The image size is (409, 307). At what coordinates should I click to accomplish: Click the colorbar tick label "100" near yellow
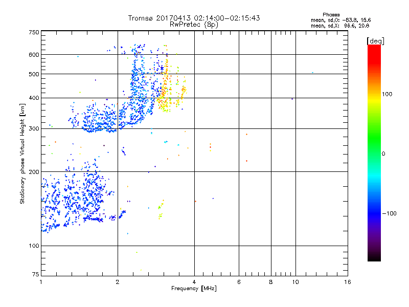point(387,94)
